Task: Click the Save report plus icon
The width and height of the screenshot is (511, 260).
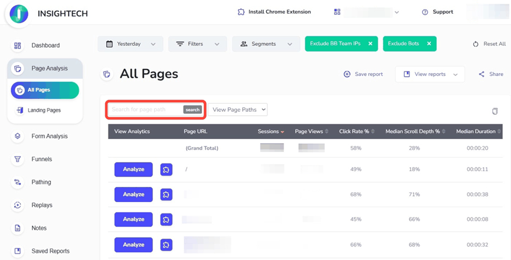Action: coord(347,74)
